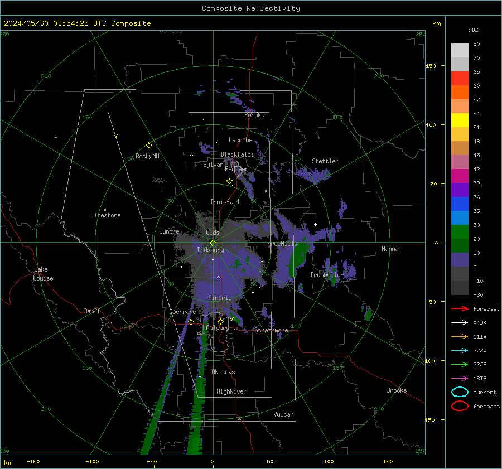Click the red forecast ellipse legend icon
The height and width of the screenshot is (469, 502).
(x=460, y=406)
